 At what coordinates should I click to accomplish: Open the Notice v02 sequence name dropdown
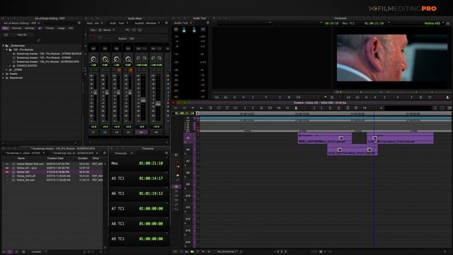(443, 23)
